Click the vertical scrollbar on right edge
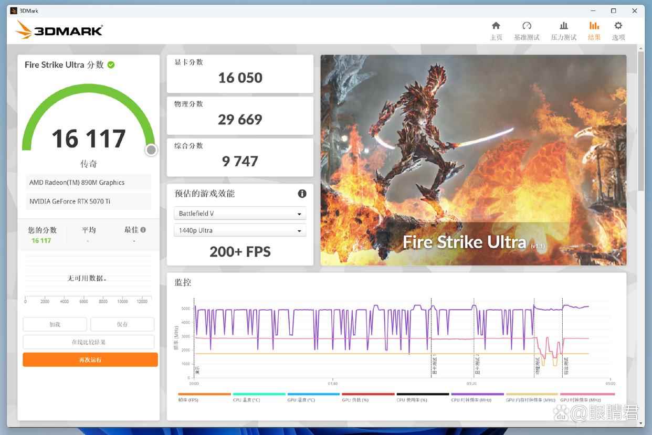The height and width of the screenshot is (435, 652). coord(641,121)
